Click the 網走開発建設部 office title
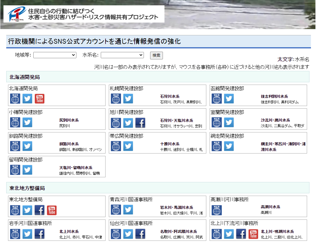Screen dimensions: 316x242 (227, 136)
